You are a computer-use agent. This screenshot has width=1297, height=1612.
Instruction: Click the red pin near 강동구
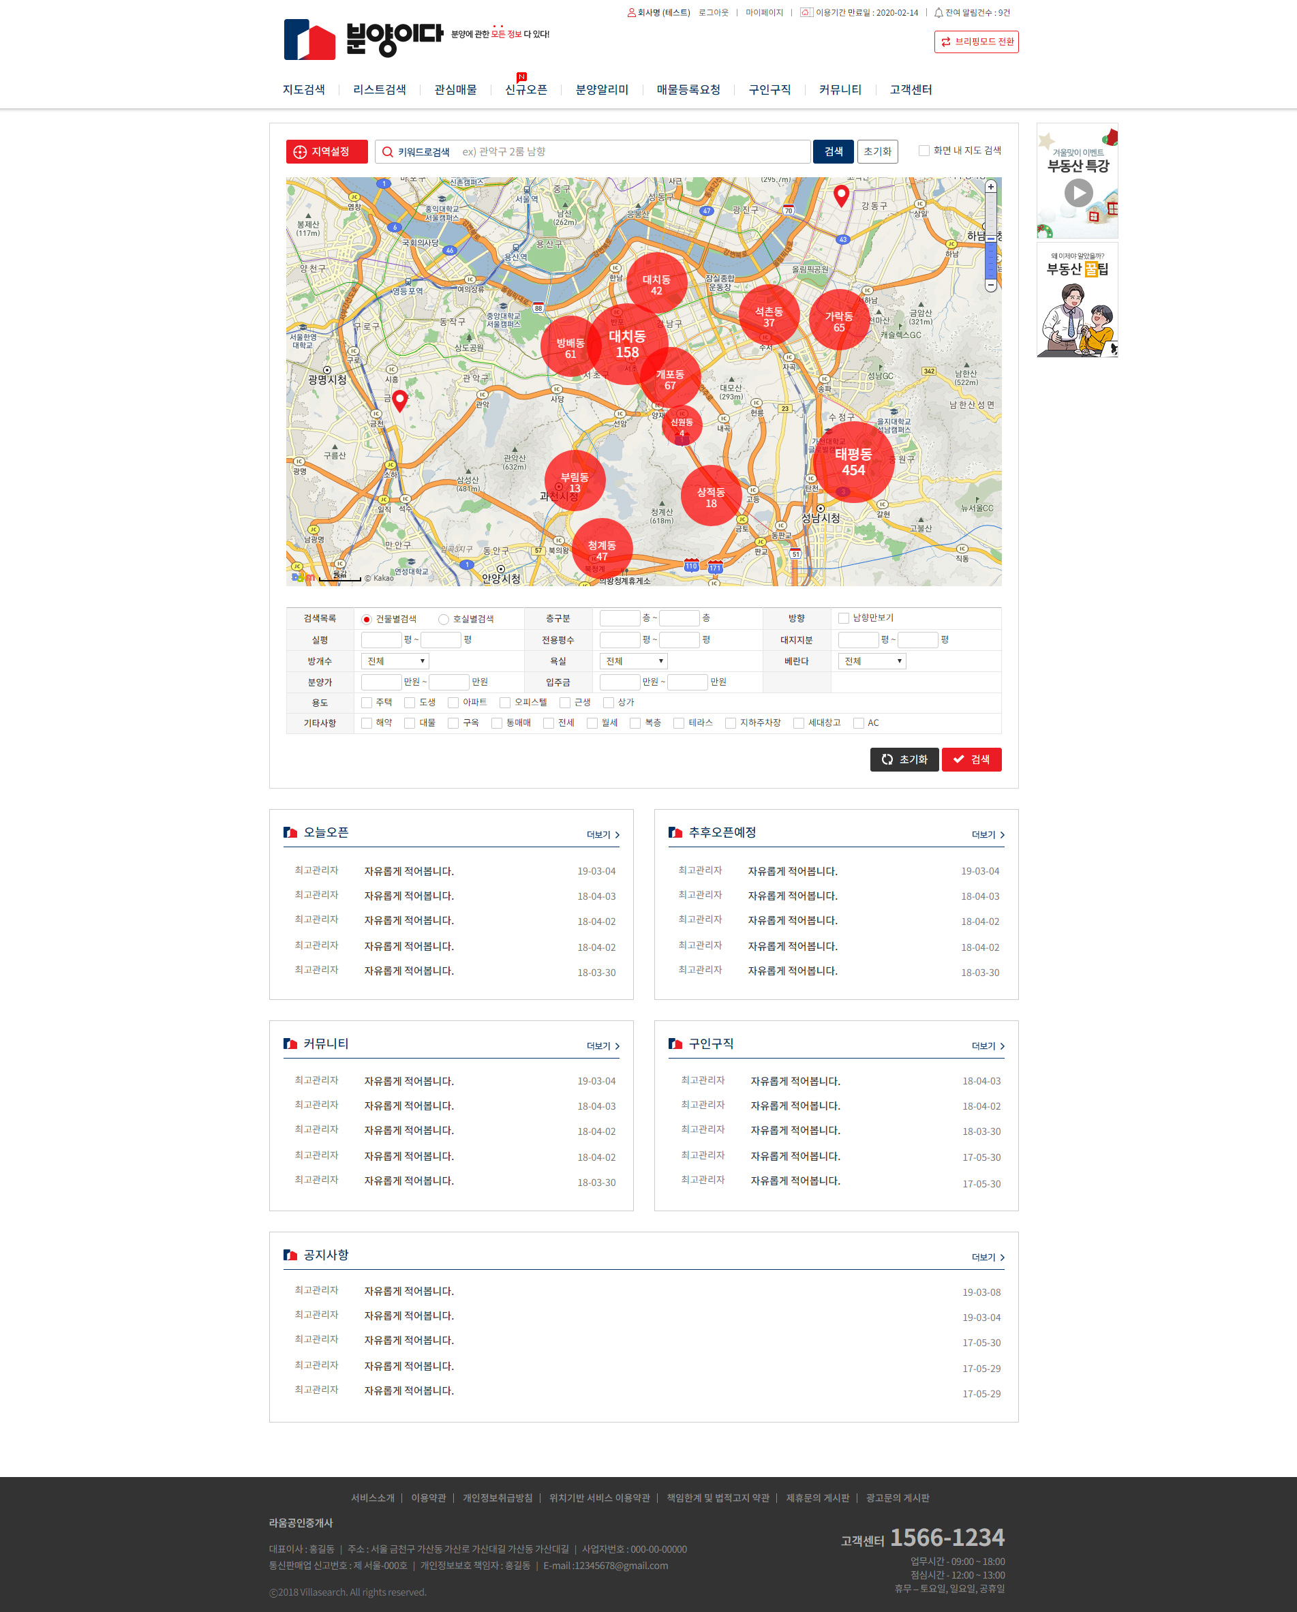click(841, 196)
